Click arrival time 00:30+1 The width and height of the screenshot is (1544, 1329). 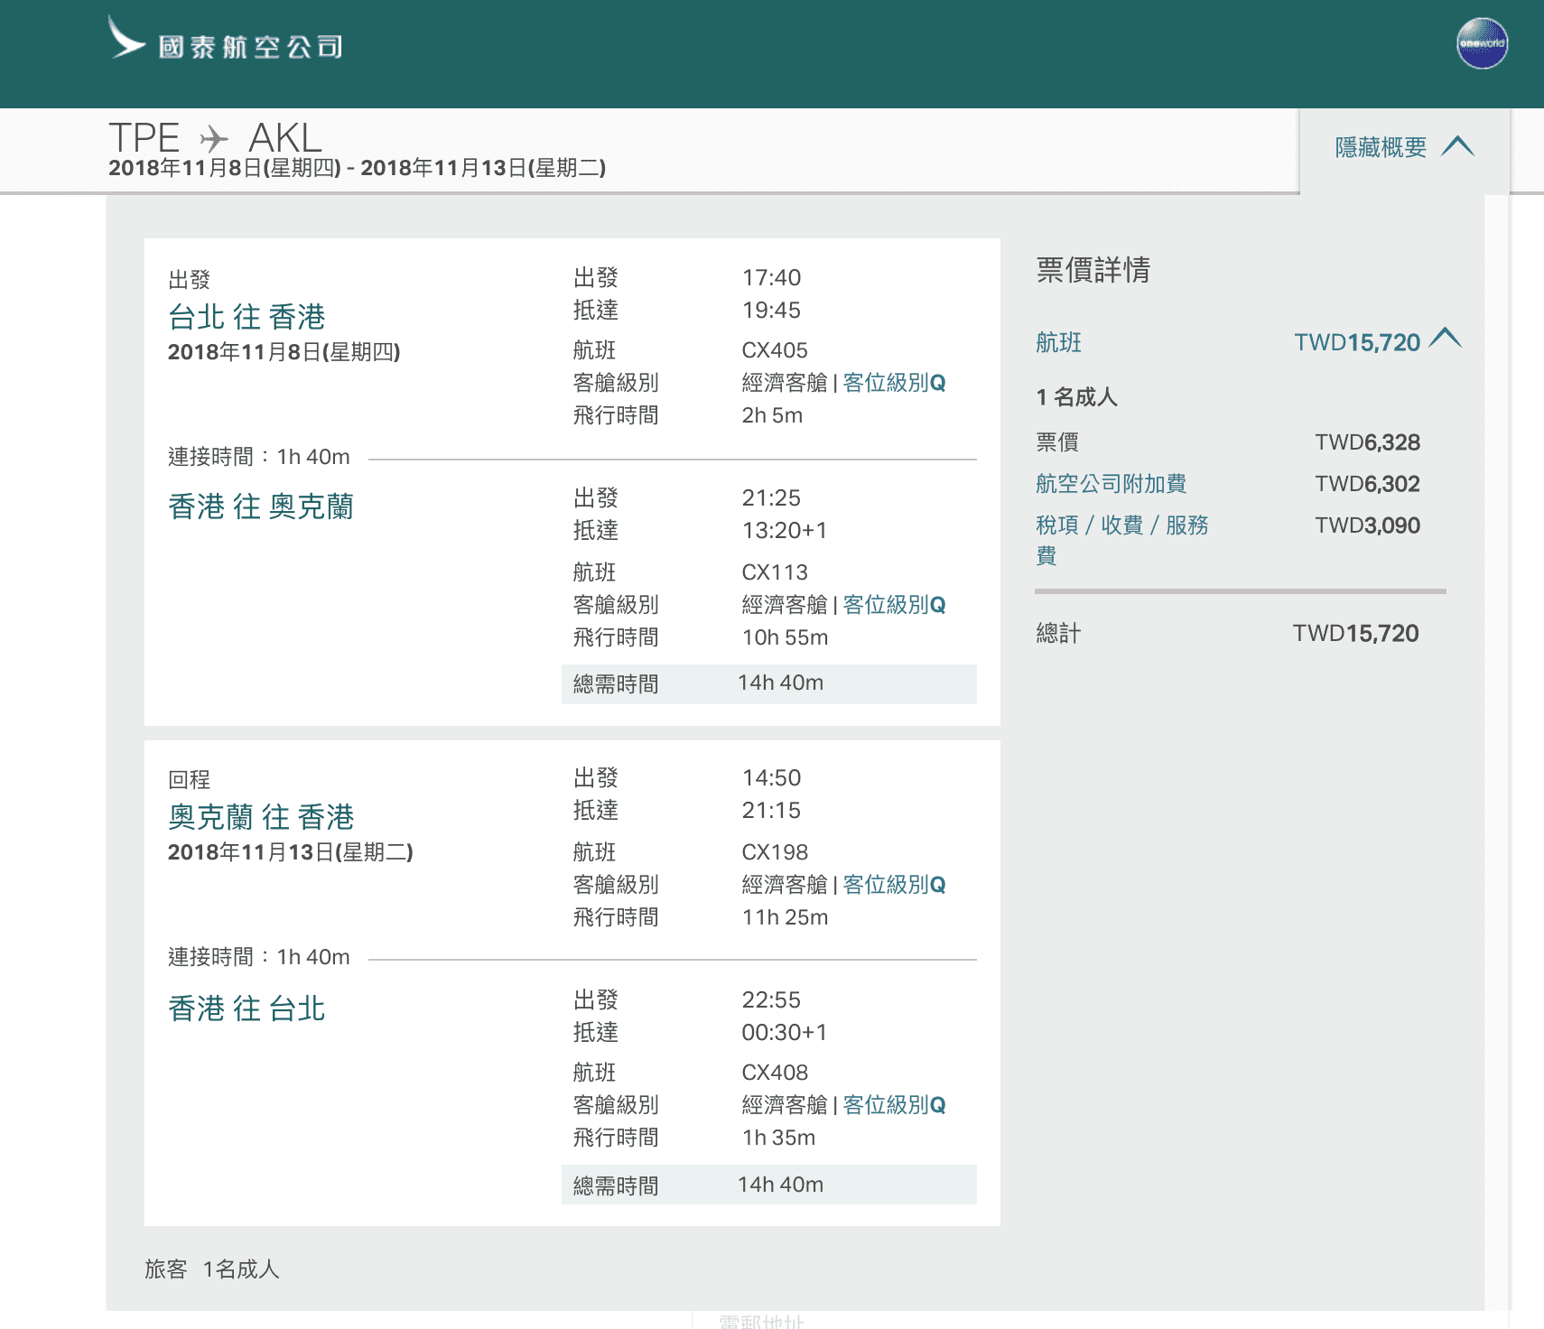(785, 1033)
